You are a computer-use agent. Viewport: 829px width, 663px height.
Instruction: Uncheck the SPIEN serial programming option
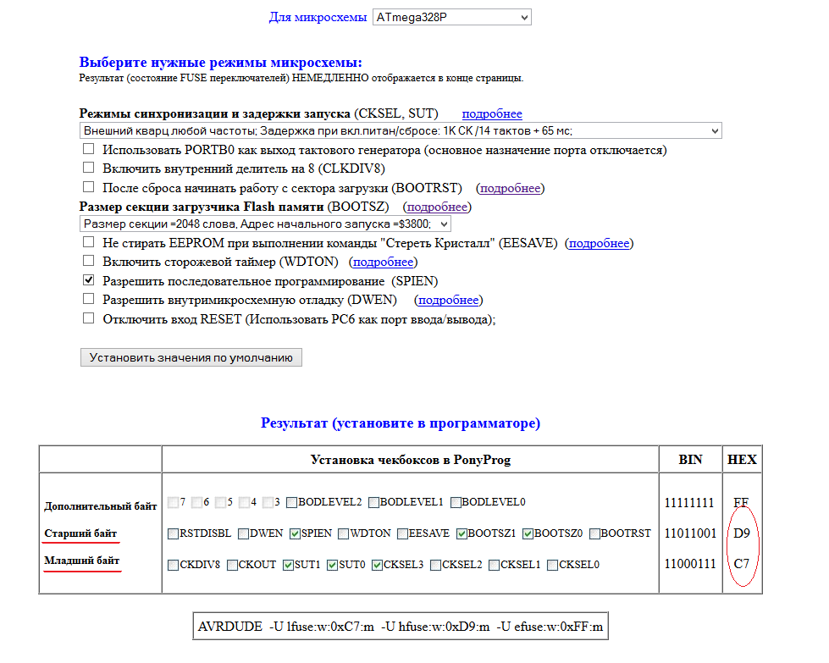click(x=89, y=280)
